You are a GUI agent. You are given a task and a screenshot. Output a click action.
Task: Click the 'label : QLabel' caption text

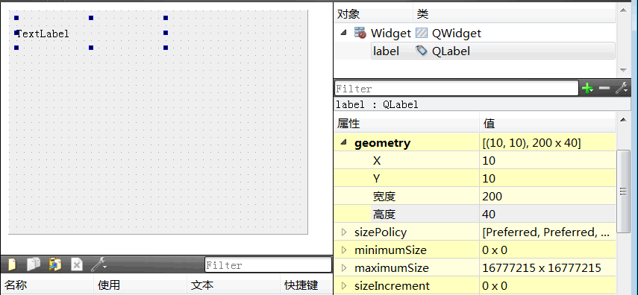(377, 104)
